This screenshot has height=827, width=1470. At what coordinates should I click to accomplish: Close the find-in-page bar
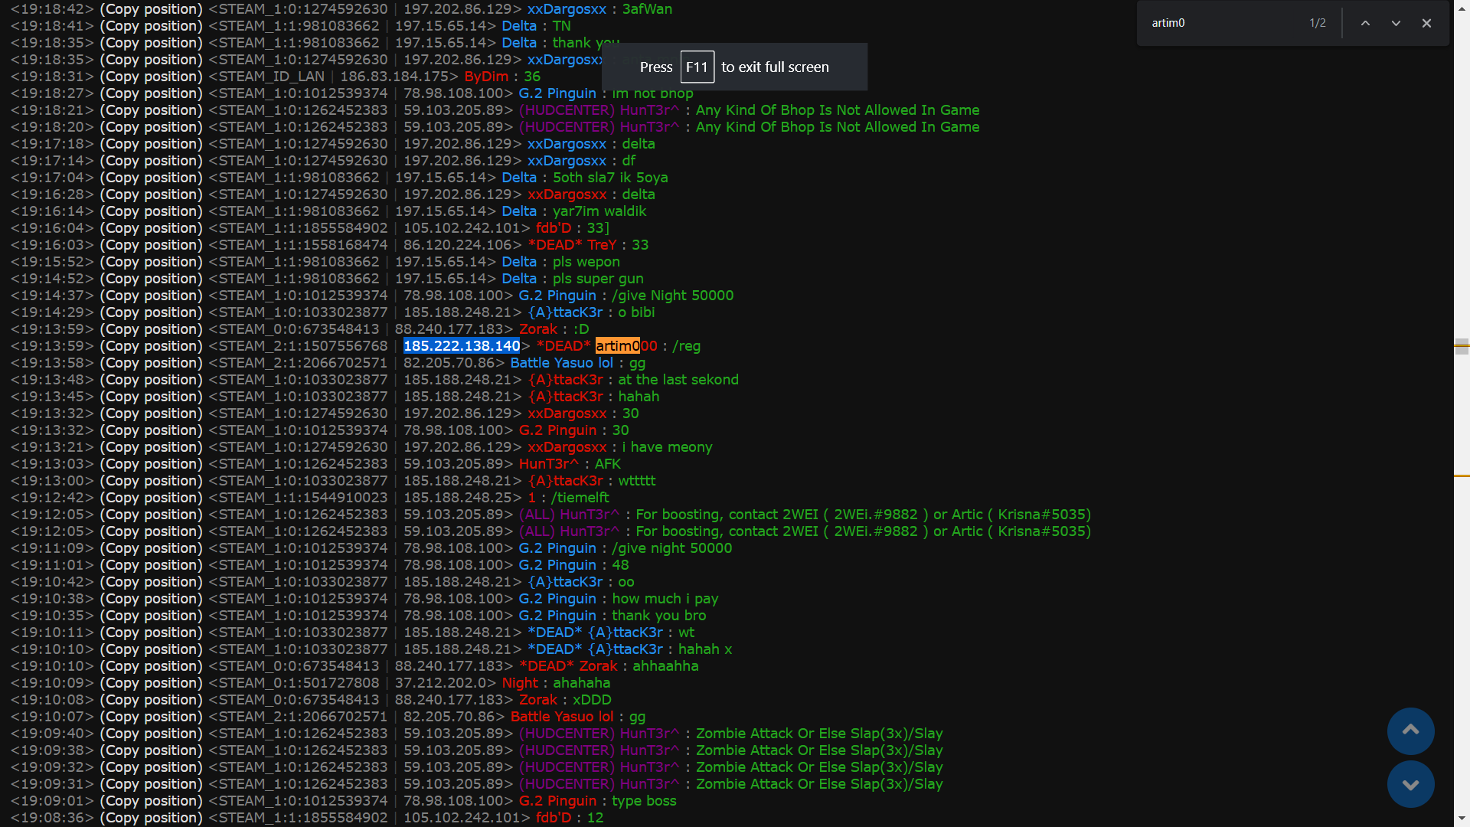tap(1426, 23)
